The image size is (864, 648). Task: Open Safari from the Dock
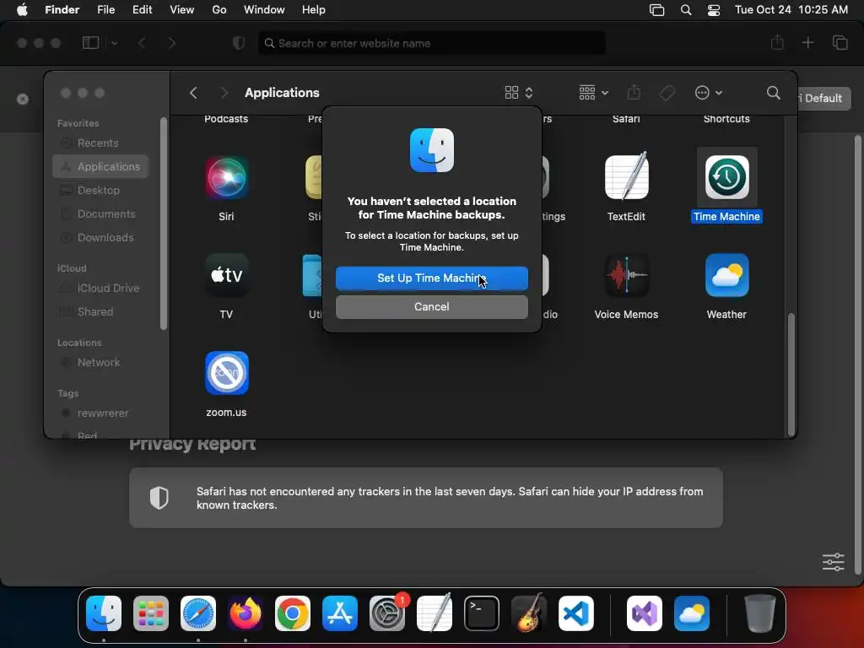tap(198, 613)
